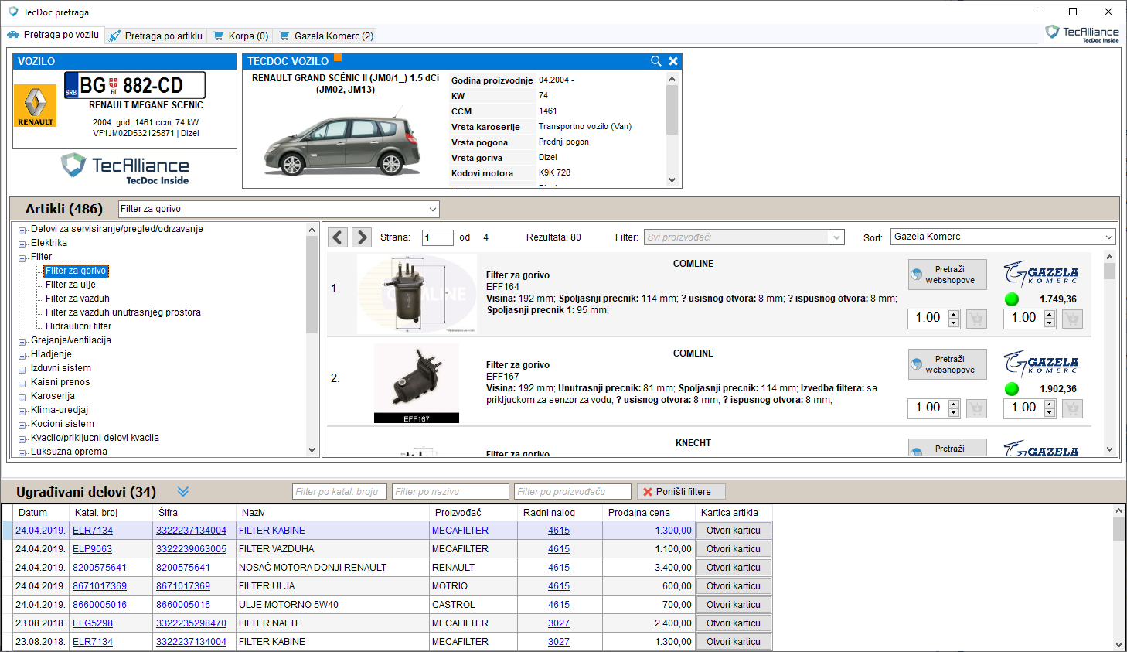Click the Renault brand logo
Screen dimensions: 1127x652
(x=36, y=105)
